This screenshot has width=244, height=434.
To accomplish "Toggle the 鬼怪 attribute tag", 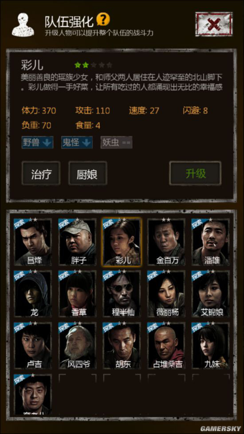I will (x=77, y=143).
